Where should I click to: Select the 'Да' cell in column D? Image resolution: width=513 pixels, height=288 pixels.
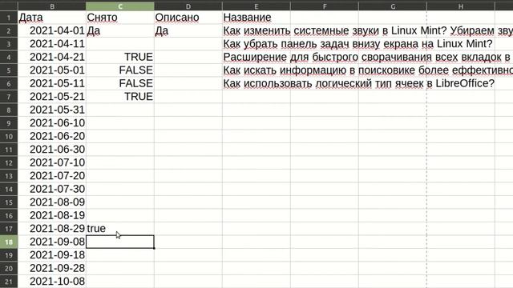pyautogui.click(x=188, y=30)
